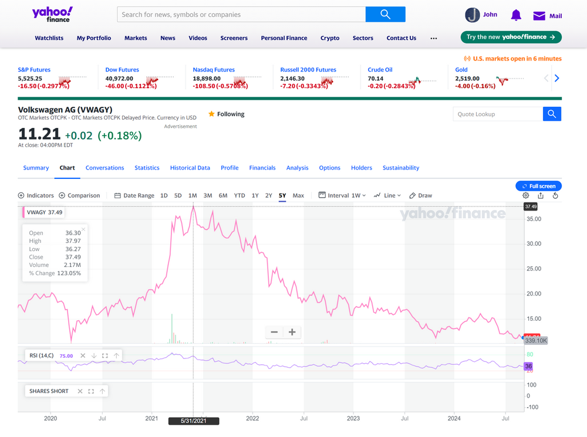Open chart settings gear icon
Image resolution: width=587 pixels, height=437 pixels.
click(525, 196)
